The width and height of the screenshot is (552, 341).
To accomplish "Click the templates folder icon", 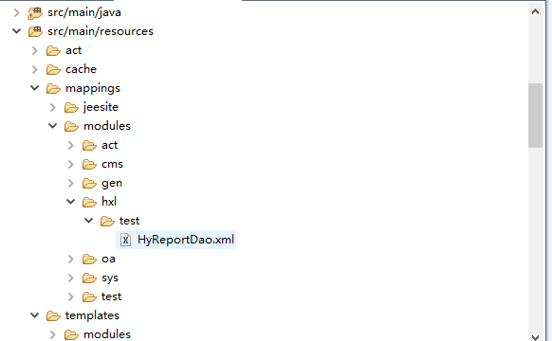I will click(53, 316).
